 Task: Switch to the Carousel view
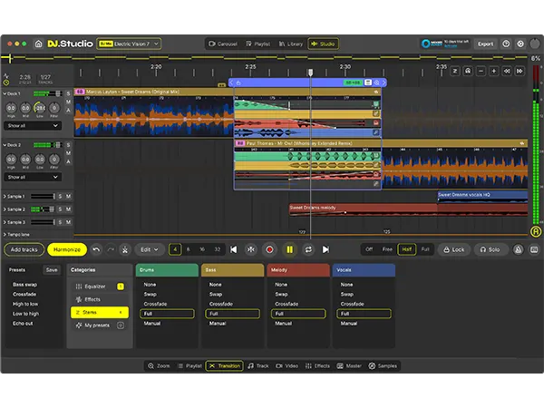223,44
